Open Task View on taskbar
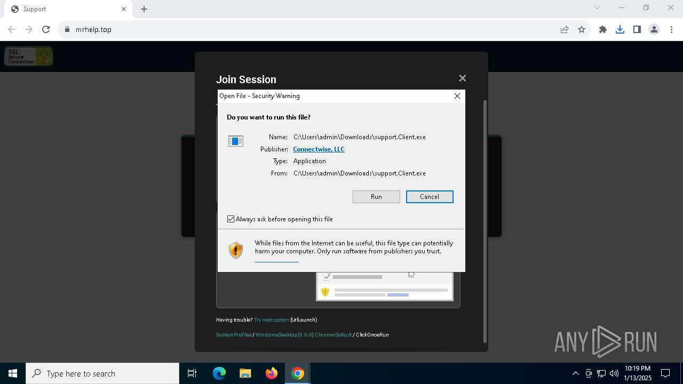683x384 pixels. point(192,373)
